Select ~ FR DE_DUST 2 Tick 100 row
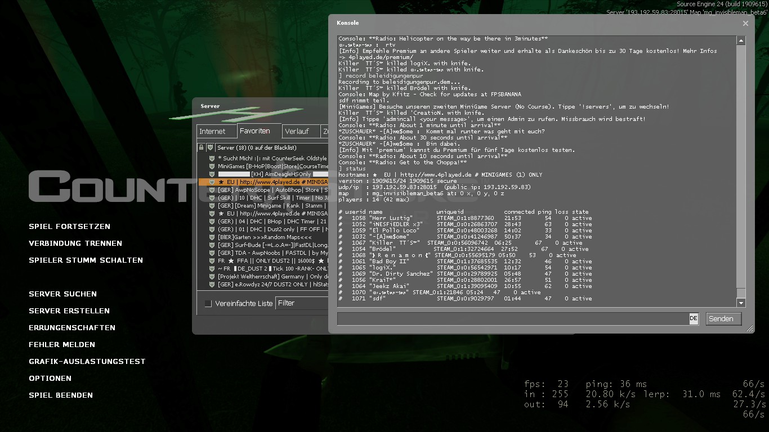The height and width of the screenshot is (432, 769). pos(263,269)
